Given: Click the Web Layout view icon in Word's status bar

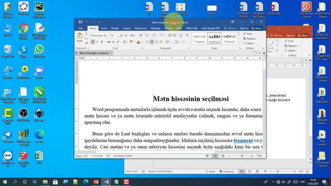Looking at the screenshot, I should 223,156.
